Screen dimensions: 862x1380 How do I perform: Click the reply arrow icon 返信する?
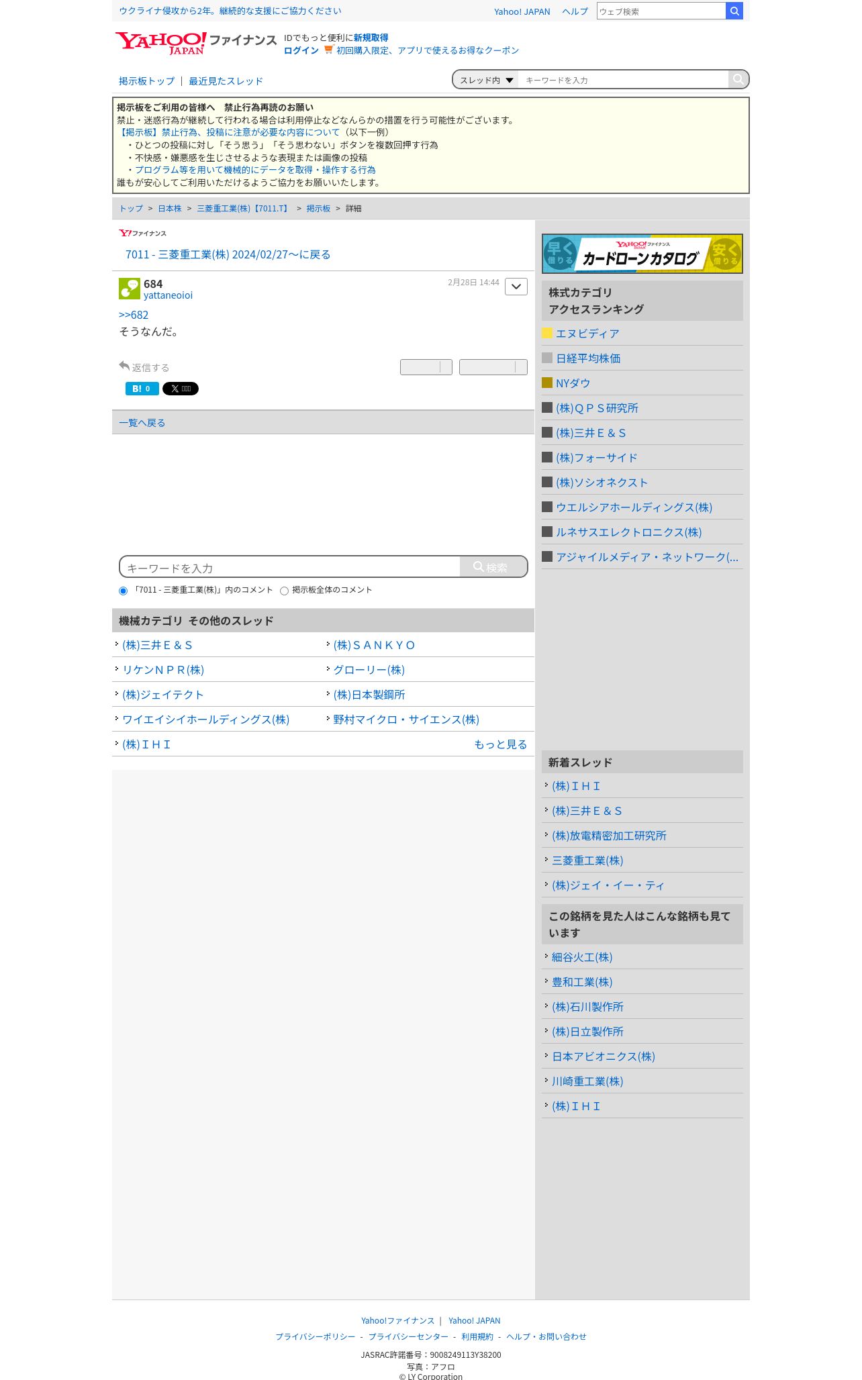click(x=124, y=366)
